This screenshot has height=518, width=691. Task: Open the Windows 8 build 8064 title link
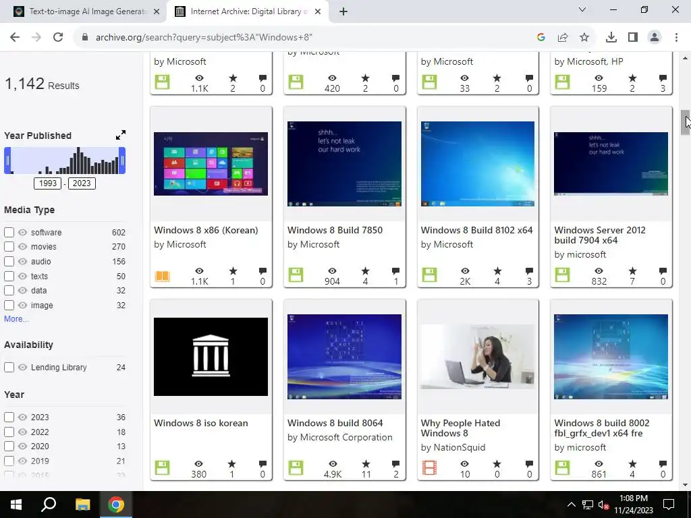coord(335,423)
